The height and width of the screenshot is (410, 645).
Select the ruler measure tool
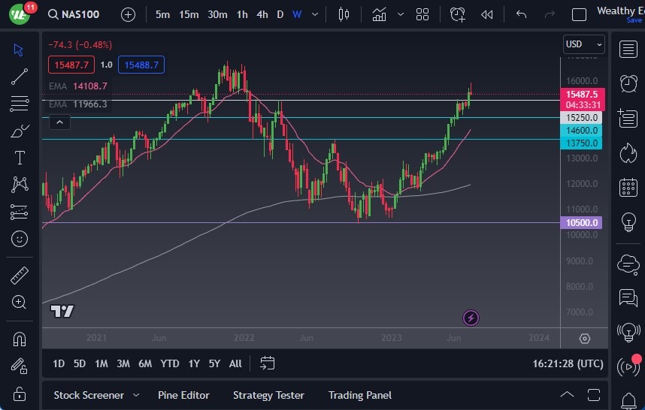coord(20,276)
